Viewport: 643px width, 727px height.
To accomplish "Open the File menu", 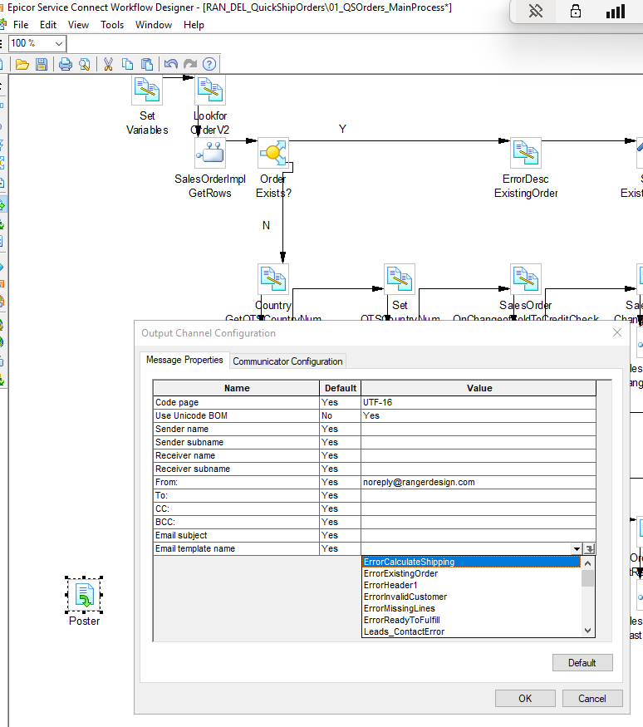I will [21, 25].
